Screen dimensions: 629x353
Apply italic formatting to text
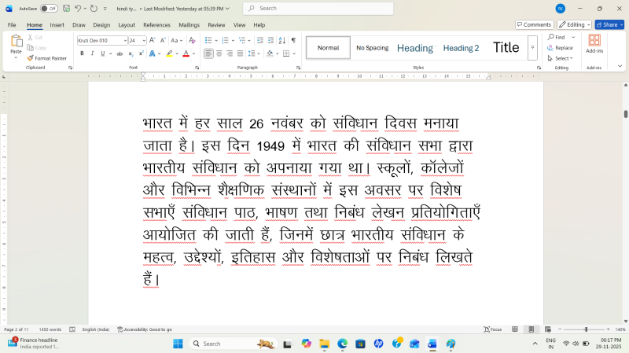92,53
